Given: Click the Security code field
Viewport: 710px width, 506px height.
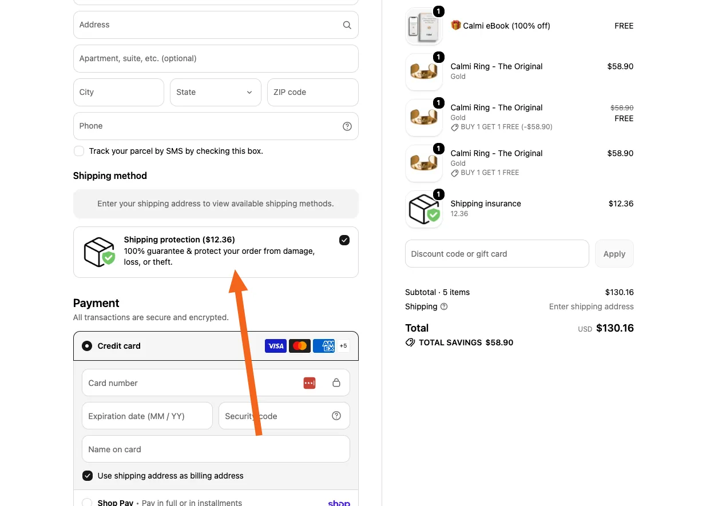Looking at the screenshot, I should pos(284,416).
